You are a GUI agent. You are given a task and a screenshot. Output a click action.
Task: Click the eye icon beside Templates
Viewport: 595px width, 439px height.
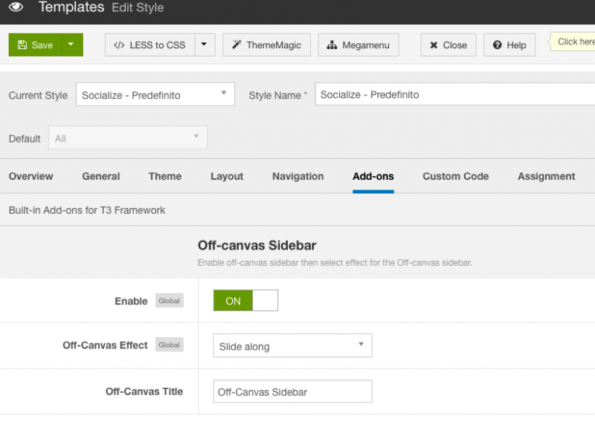pyautogui.click(x=16, y=7)
